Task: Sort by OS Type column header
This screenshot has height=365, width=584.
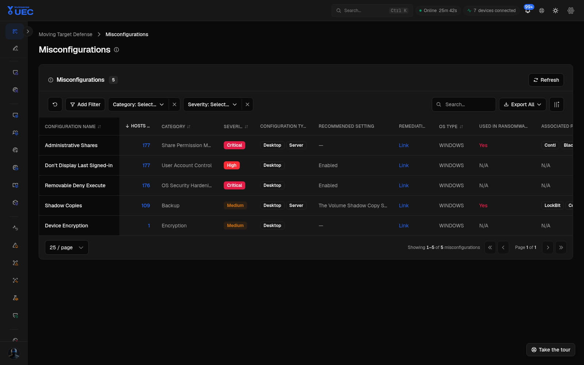Action: [451, 127]
